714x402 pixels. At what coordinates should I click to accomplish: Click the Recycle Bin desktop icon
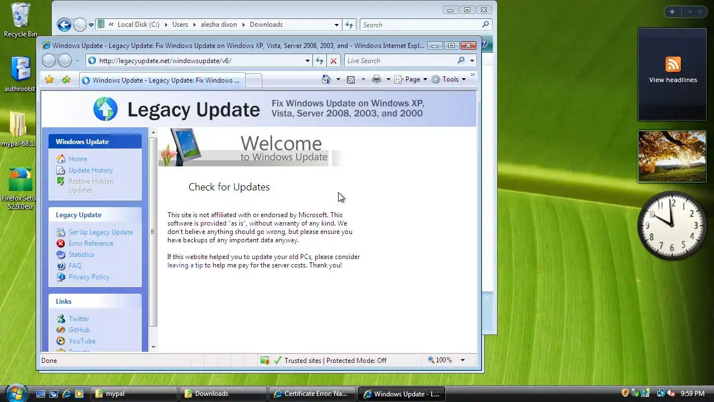(21, 20)
